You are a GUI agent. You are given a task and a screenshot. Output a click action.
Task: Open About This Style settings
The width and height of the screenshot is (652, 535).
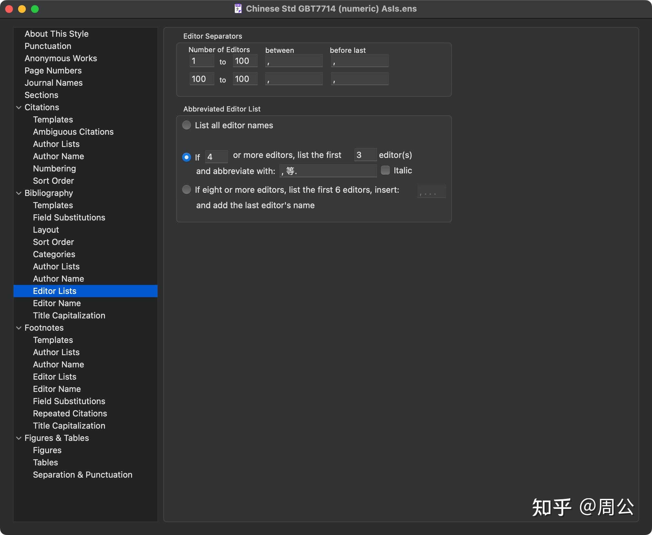point(56,34)
